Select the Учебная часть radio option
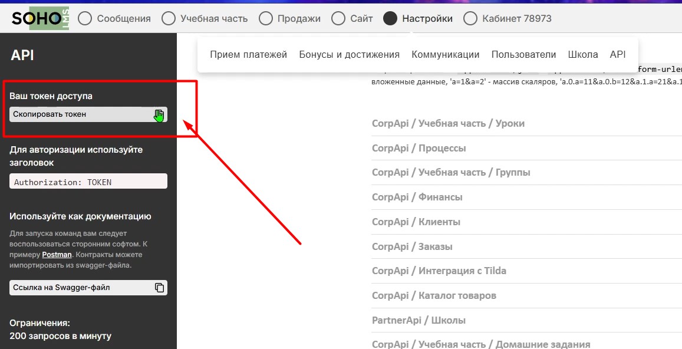Image resolution: width=682 pixels, height=349 pixels. coord(169,19)
